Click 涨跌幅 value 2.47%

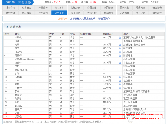(93, 2)
